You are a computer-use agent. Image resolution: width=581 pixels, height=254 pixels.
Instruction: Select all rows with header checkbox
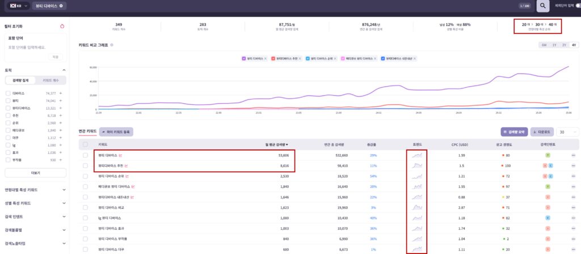tap(85, 145)
